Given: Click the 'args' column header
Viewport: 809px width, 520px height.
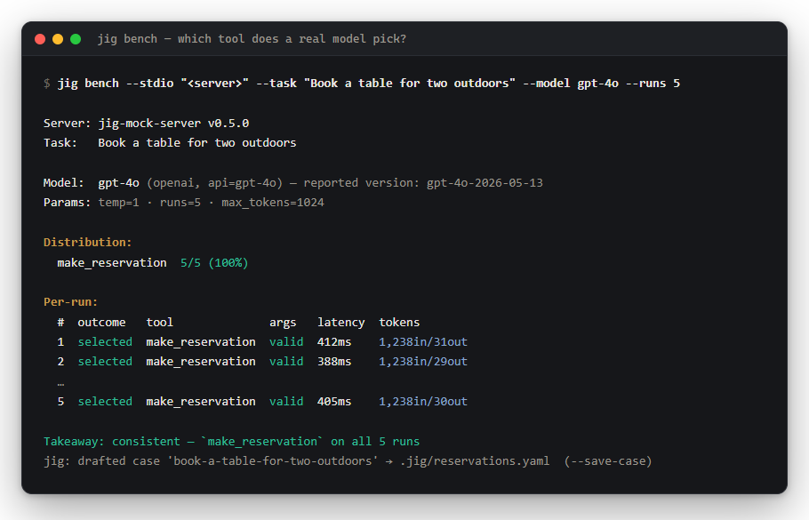Looking at the screenshot, I should [283, 323].
